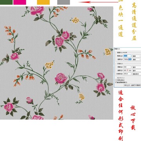The height and width of the screenshot is (141, 141).
Task: Open the pixel height unit dropdown
Action: (x=137, y=60)
